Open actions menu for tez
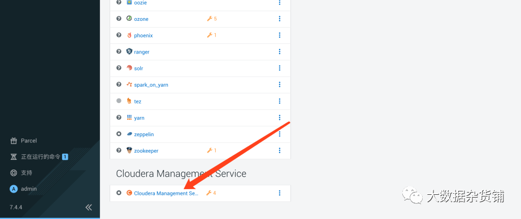This screenshot has height=219, width=521. coord(280,101)
